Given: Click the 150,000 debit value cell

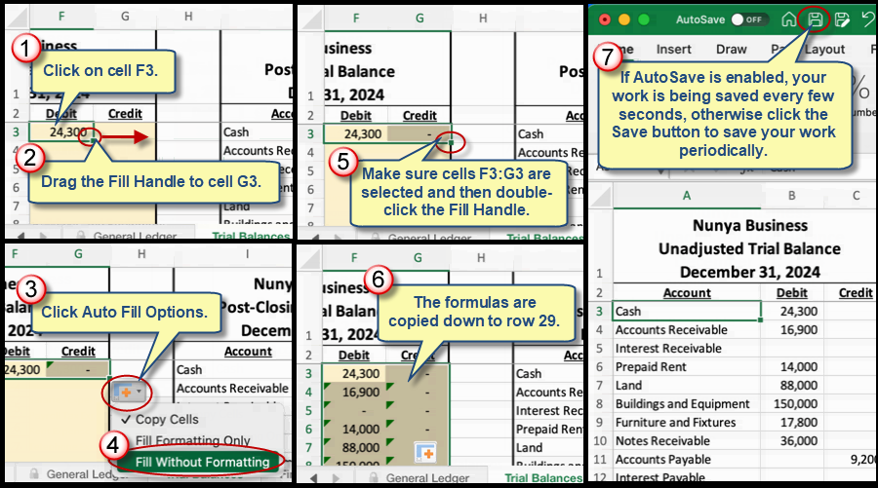Looking at the screenshot, I should pos(792,403).
